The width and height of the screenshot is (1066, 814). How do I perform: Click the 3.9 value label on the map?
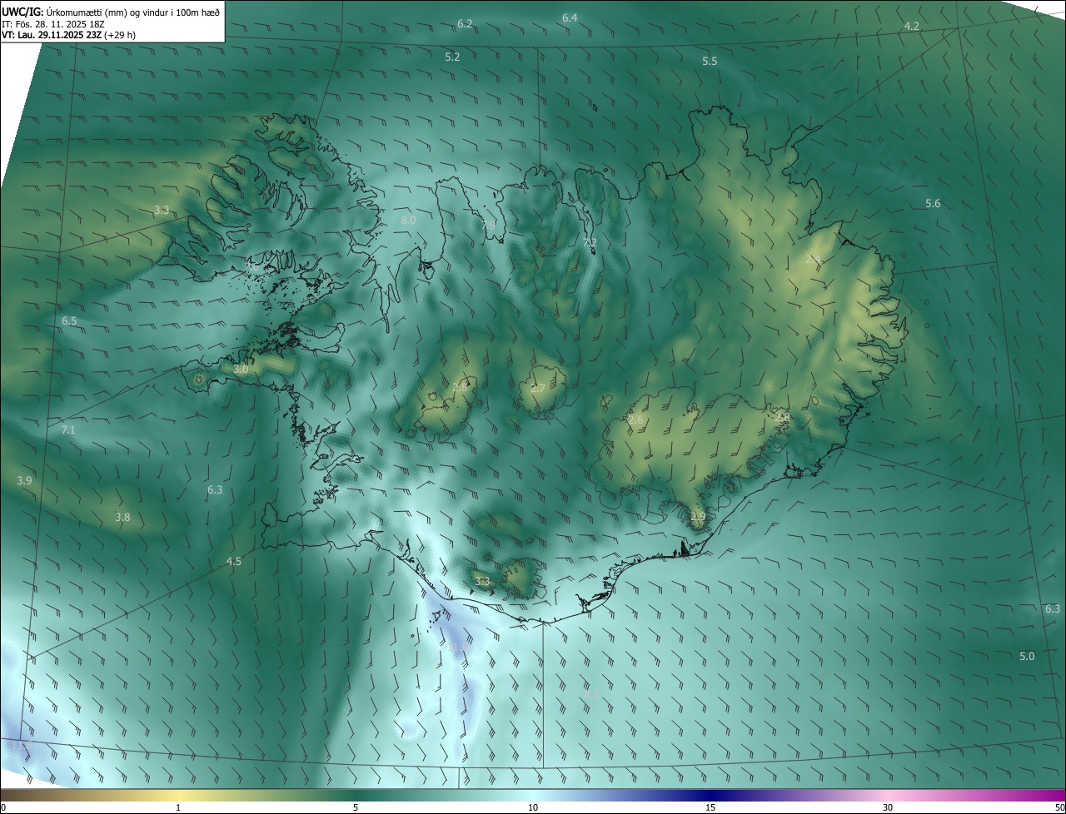(x=24, y=481)
